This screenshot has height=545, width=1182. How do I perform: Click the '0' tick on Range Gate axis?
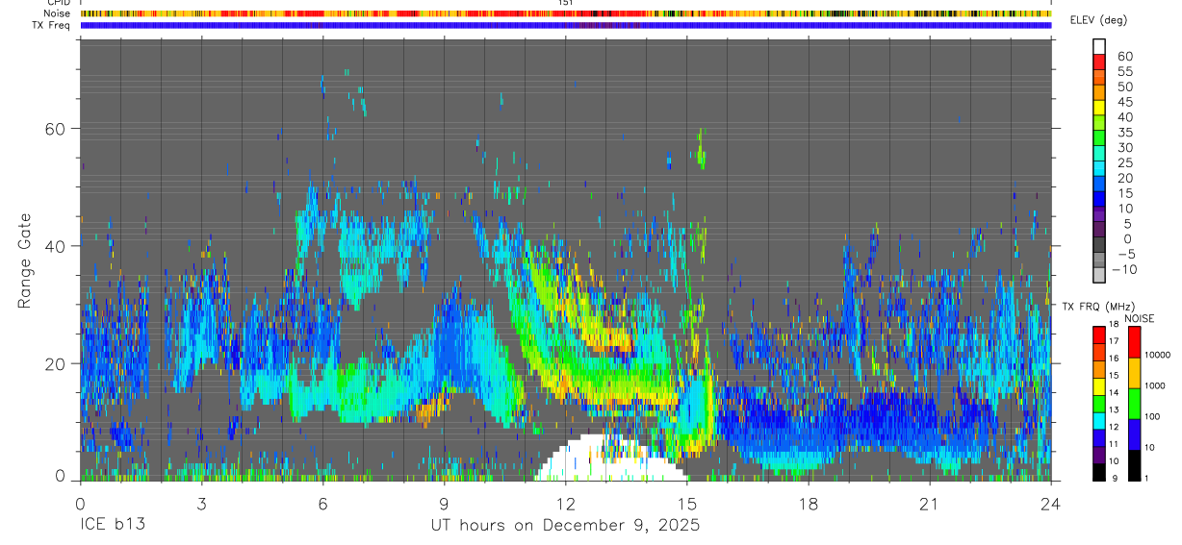click(59, 476)
